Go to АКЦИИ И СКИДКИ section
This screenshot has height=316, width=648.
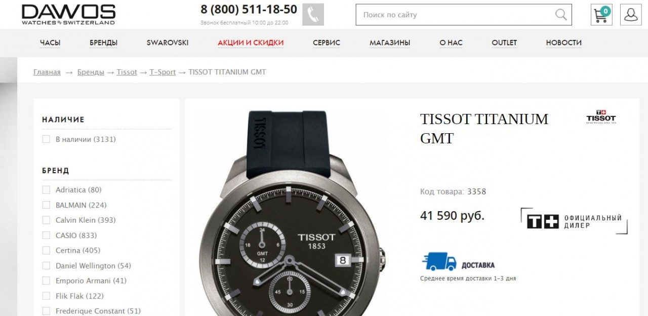click(251, 43)
